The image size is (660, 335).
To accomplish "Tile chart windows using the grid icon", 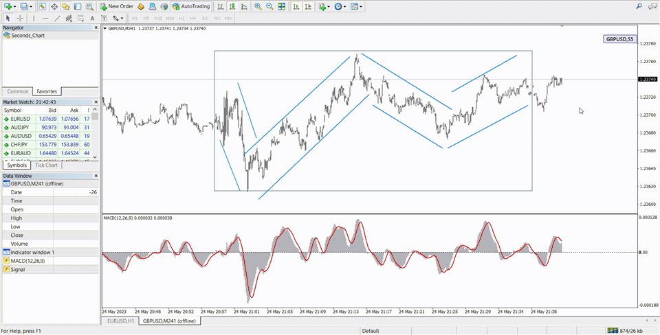I will 281,6.
